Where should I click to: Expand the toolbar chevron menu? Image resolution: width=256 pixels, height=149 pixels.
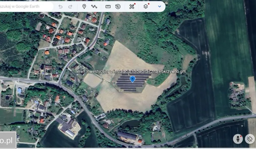160,6
